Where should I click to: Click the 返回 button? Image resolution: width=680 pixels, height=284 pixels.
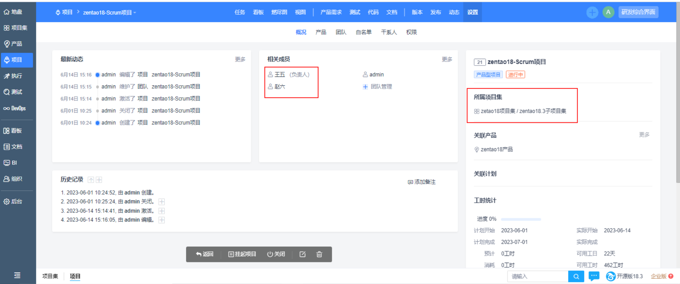[204, 254]
